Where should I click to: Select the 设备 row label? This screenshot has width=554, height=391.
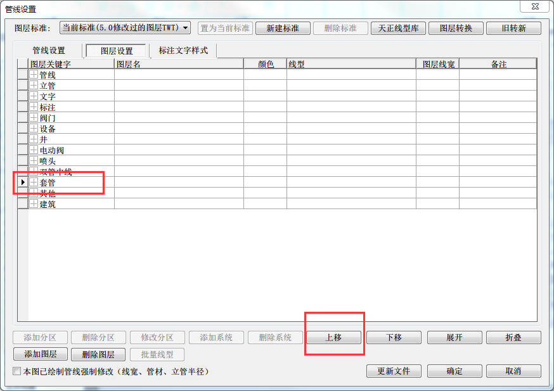pyautogui.click(x=48, y=129)
